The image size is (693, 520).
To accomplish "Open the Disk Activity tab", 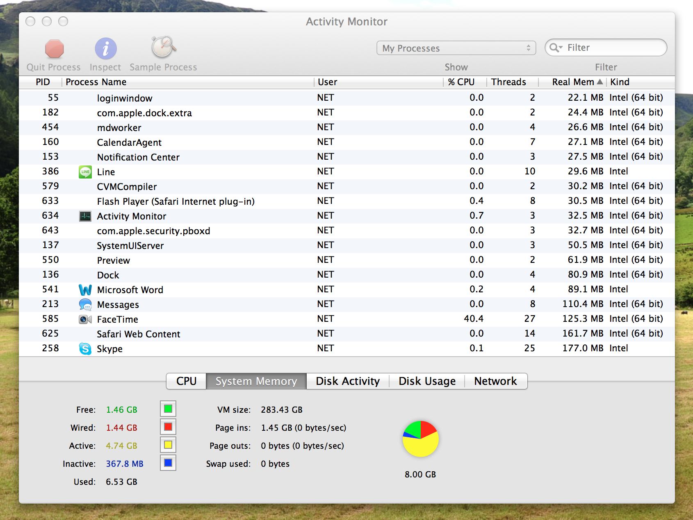I will pos(348,381).
